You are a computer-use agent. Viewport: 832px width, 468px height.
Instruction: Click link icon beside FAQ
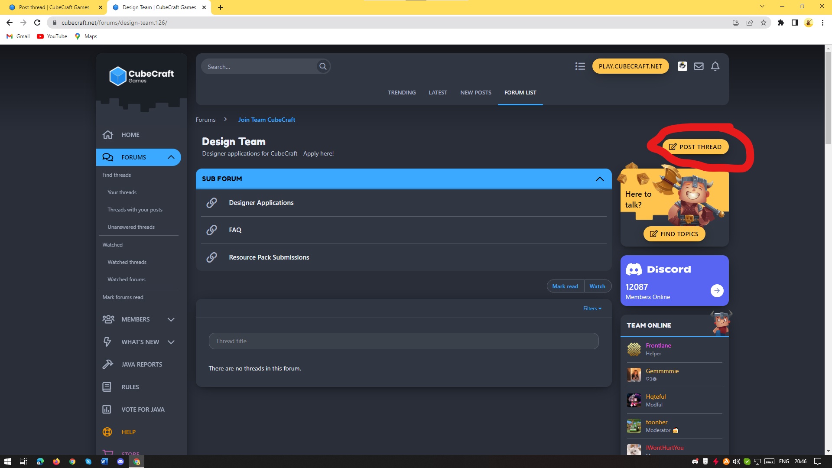[x=211, y=230]
